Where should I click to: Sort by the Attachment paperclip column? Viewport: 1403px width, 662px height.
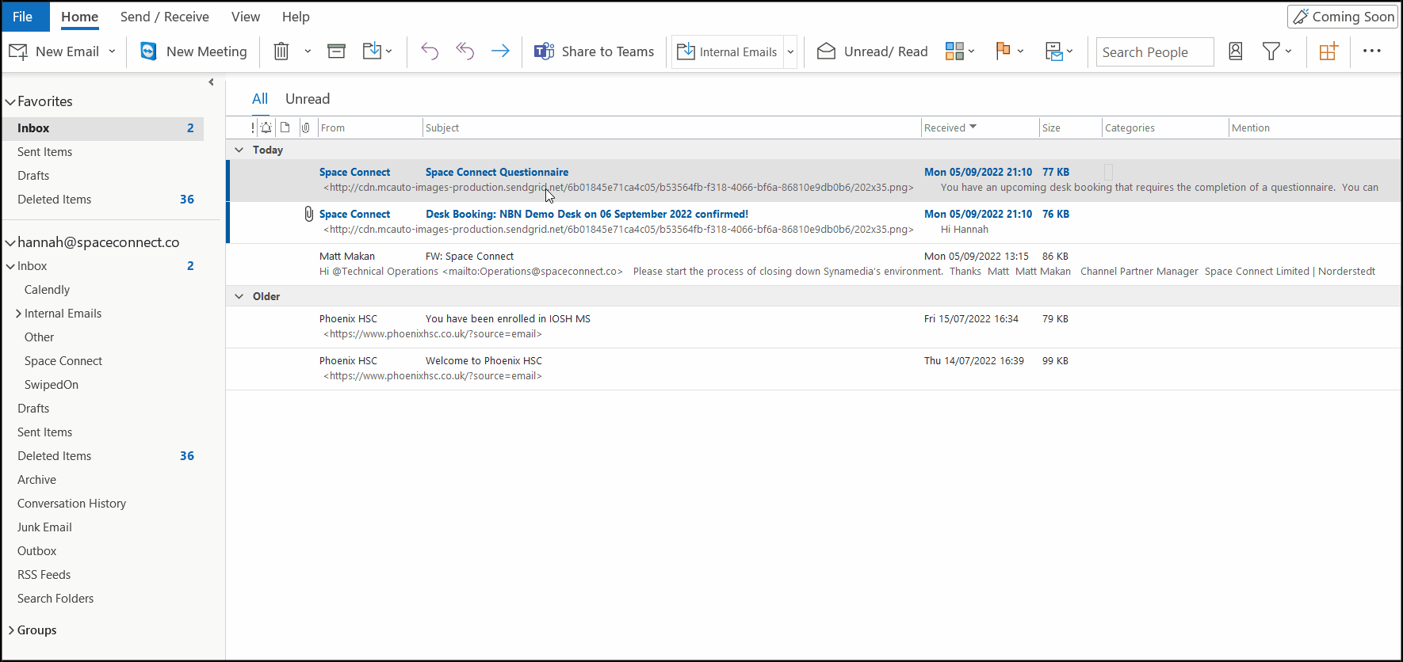click(x=305, y=127)
